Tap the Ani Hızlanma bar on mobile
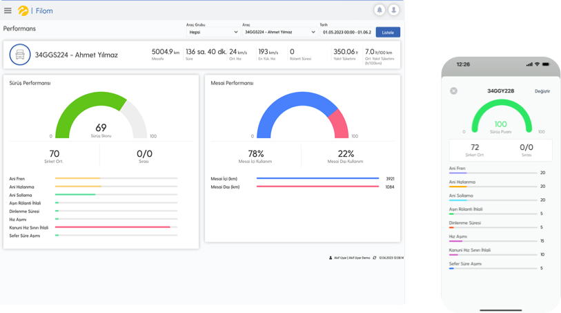 pyautogui.click(x=492, y=187)
